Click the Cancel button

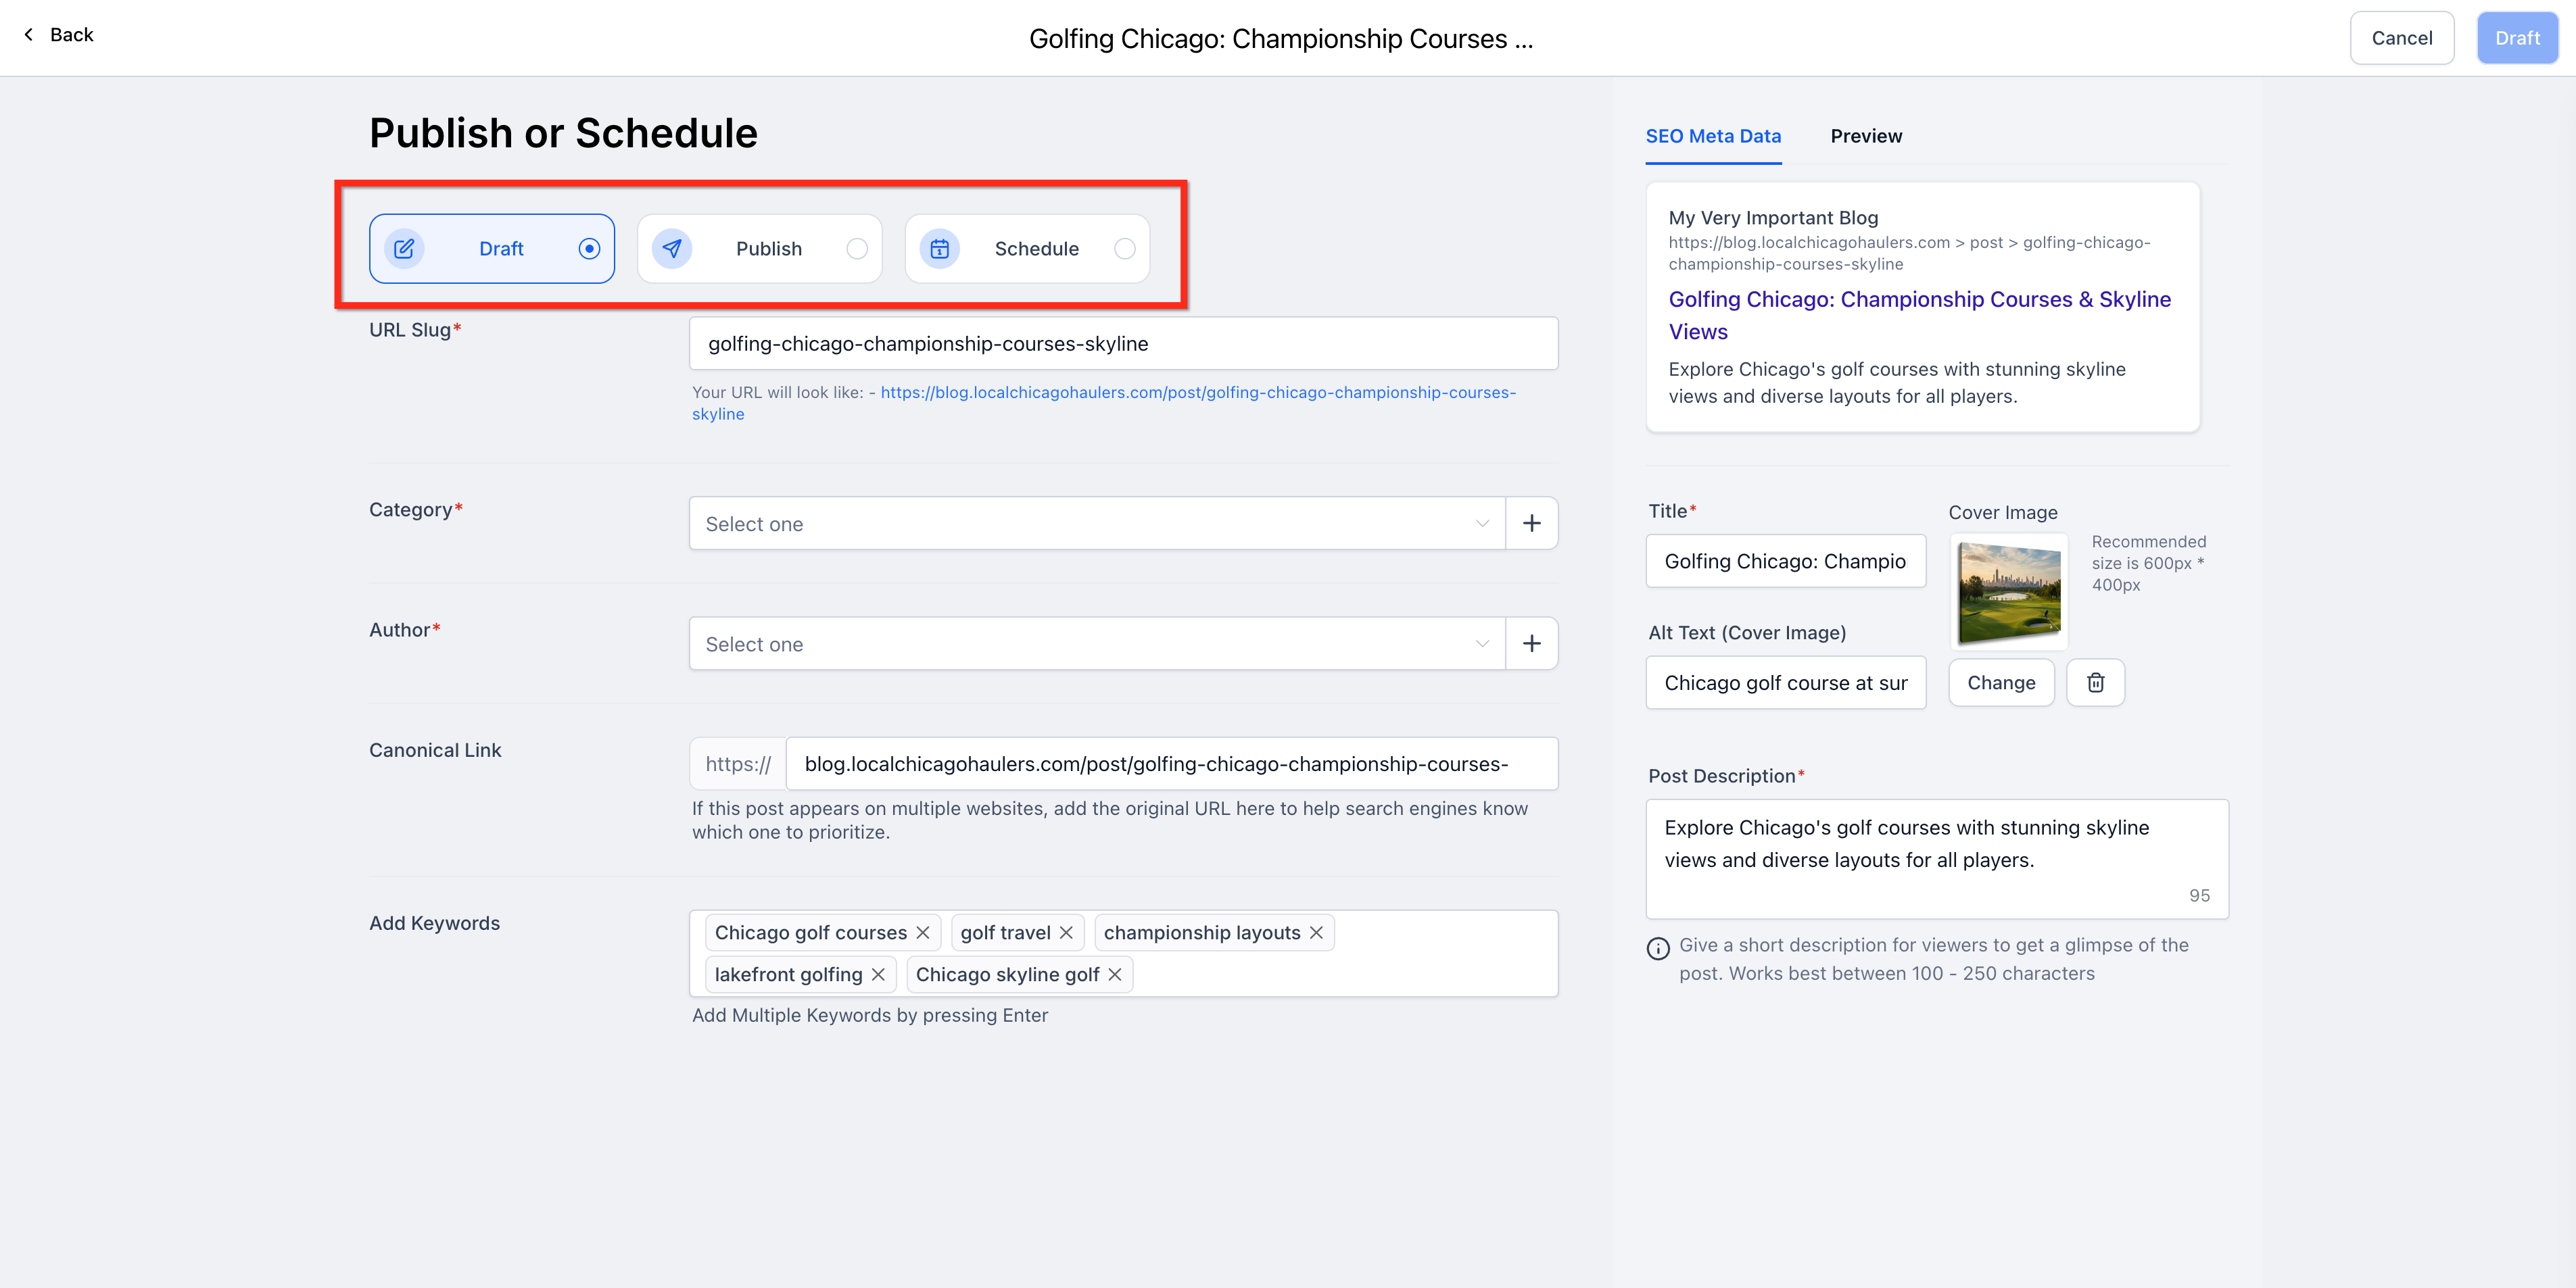click(x=2401, y=38)
